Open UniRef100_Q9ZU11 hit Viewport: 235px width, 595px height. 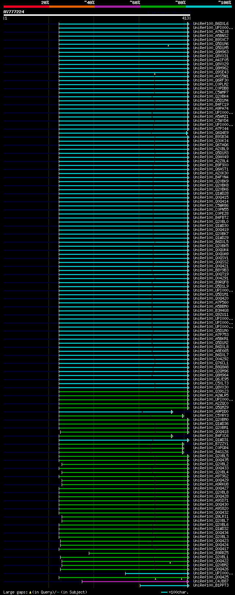(211, 315)
